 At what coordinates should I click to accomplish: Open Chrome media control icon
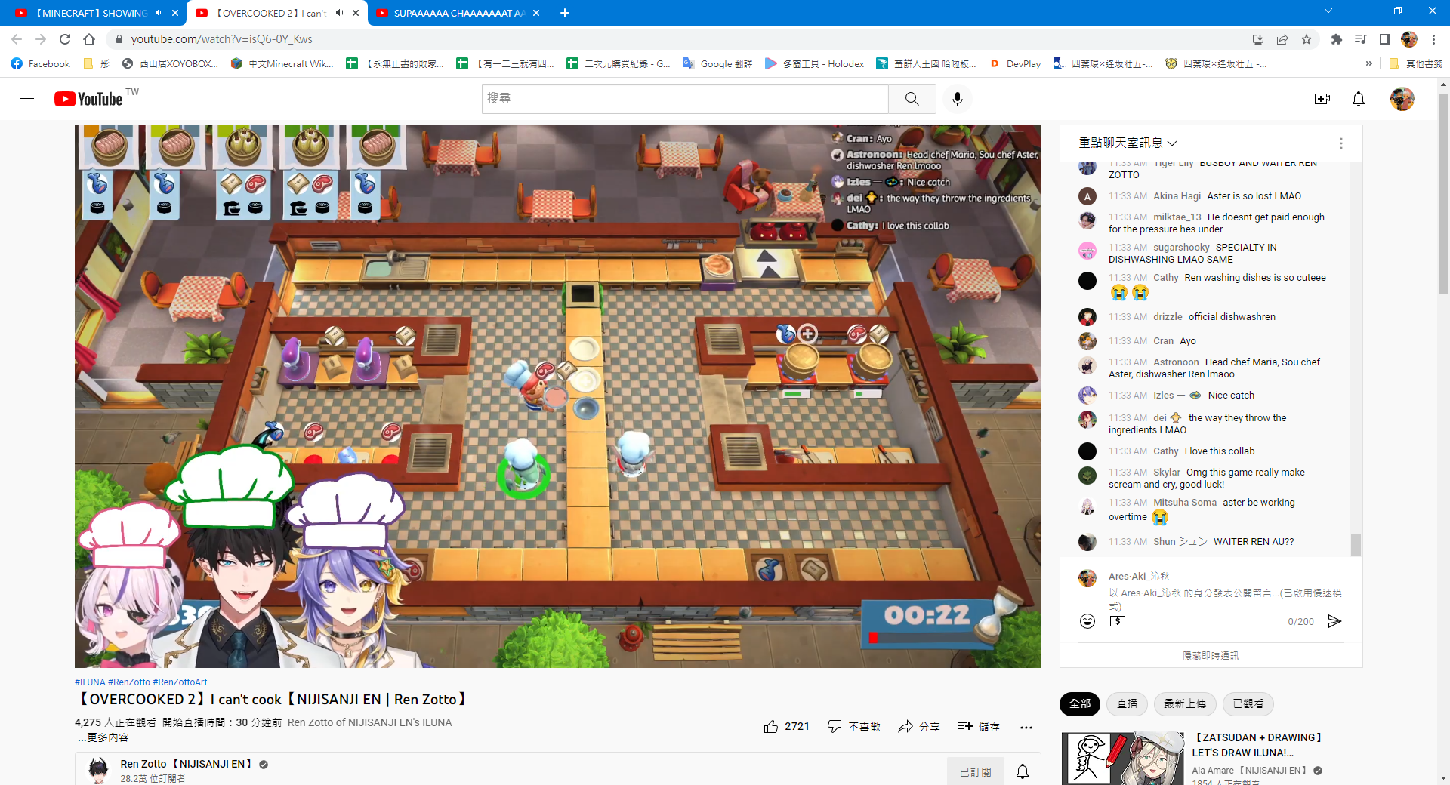click(1361, 39)
